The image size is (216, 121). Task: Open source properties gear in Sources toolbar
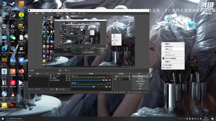tap(57, 89)
